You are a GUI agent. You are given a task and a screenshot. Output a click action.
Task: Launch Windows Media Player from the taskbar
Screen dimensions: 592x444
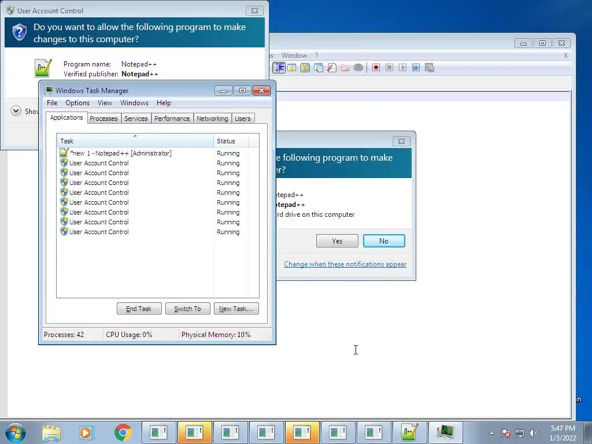coord(87,432)
